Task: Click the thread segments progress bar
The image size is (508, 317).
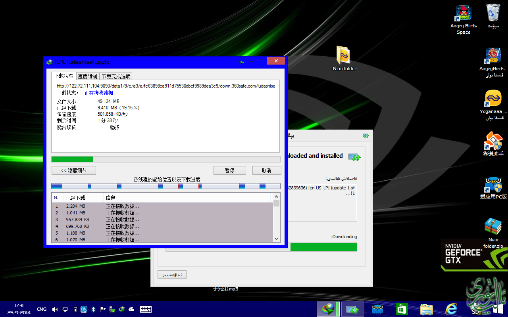Action: point(166,186)
